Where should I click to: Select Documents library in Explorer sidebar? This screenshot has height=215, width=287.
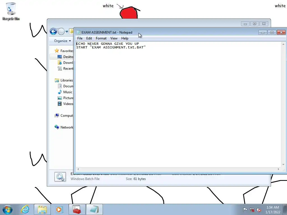(65, 86)
